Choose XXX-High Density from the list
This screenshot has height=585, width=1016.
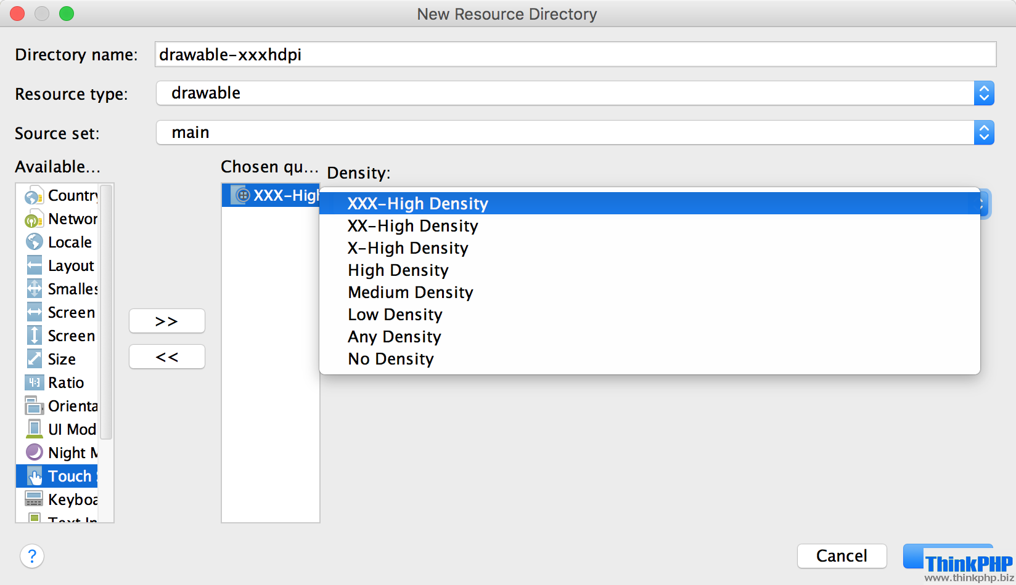650,203
